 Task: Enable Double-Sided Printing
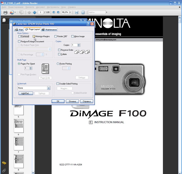[x=58, y=84]
